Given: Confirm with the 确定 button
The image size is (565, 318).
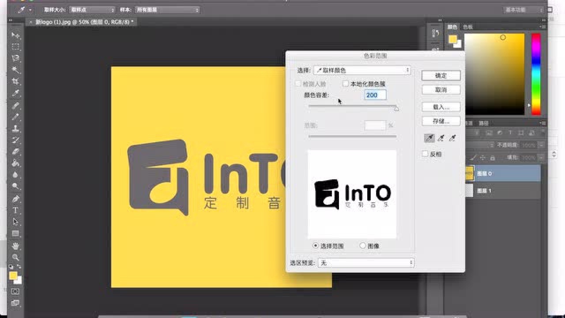Looking at the screenshot, I should (x=441, y=75).
